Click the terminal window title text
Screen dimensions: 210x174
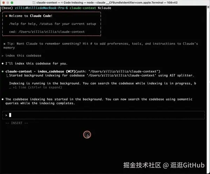(107, 3)
